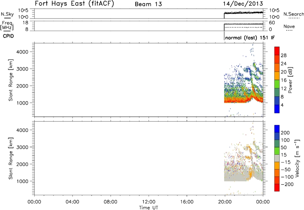Click the 'Beam 13' label

tap(148, 4)
